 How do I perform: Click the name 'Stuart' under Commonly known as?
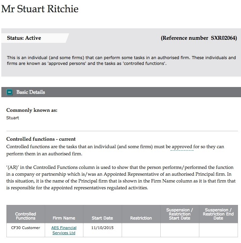tap(13, 118)
